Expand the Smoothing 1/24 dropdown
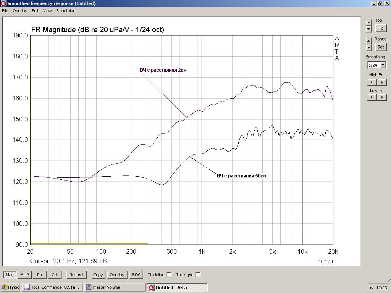This screenshot has height=293, width=391. pyautogui.click(x=383, y=65)
